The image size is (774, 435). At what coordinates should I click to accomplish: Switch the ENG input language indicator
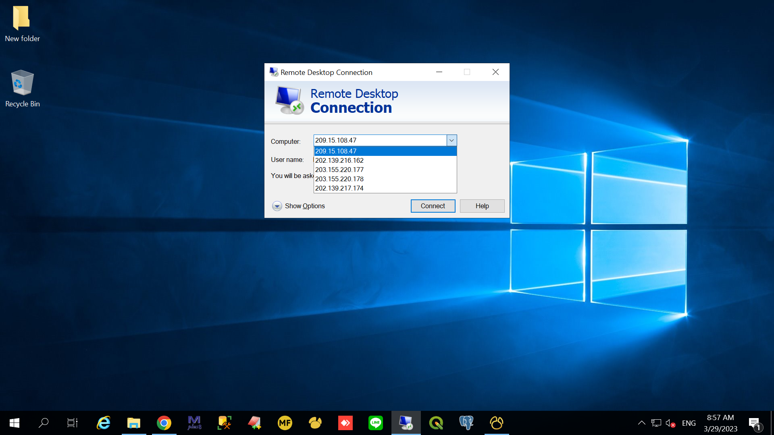tap(689, 423)
